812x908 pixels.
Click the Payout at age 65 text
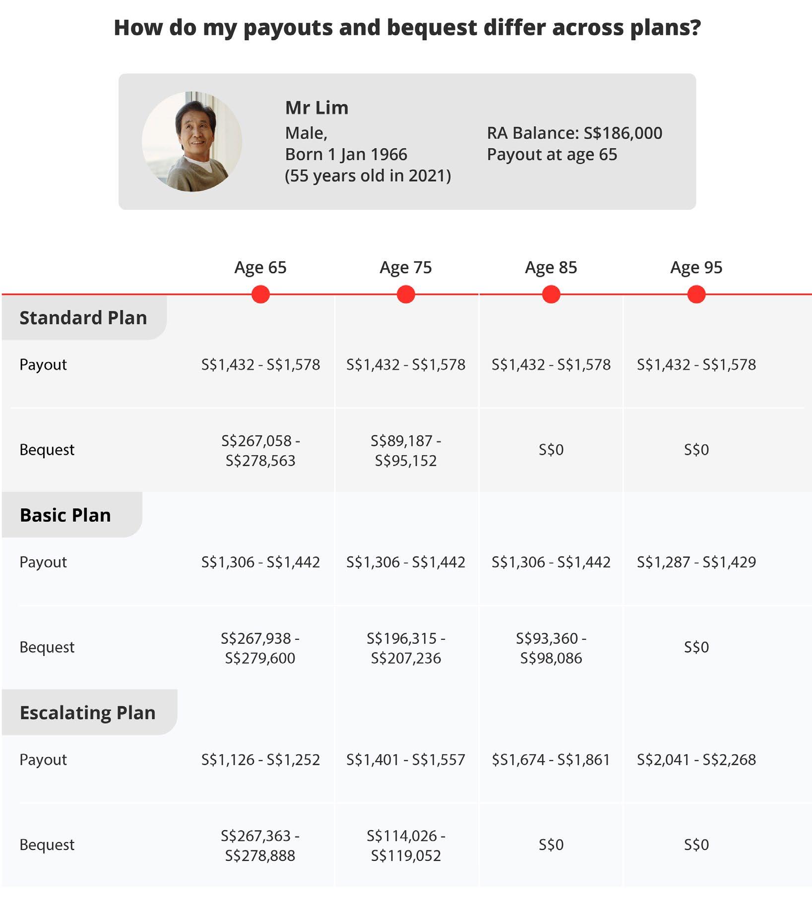click(x=552, y=154)
